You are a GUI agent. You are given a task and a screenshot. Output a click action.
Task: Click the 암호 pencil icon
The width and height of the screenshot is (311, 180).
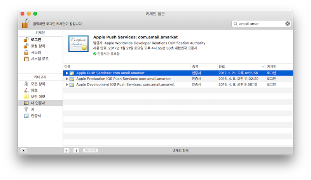pyautogui.click(x=26, y=90)
